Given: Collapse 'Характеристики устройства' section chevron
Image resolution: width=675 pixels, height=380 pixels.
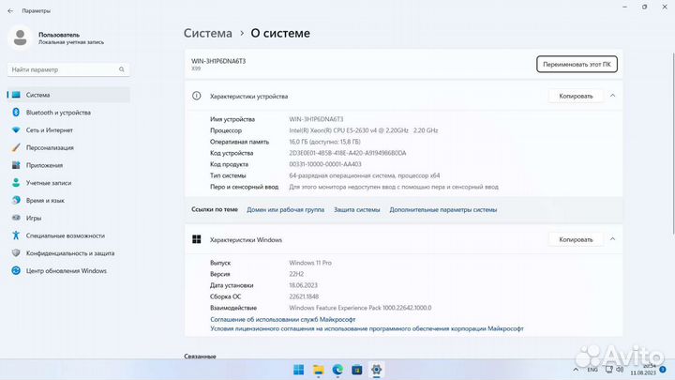Looking at the screenshot, I should 612,96.
